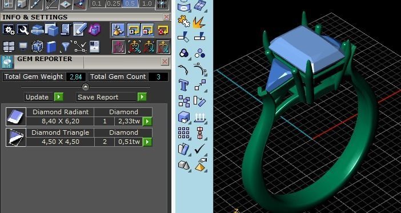
Task: Click the report page icon
Action: (x=94, y=46)
